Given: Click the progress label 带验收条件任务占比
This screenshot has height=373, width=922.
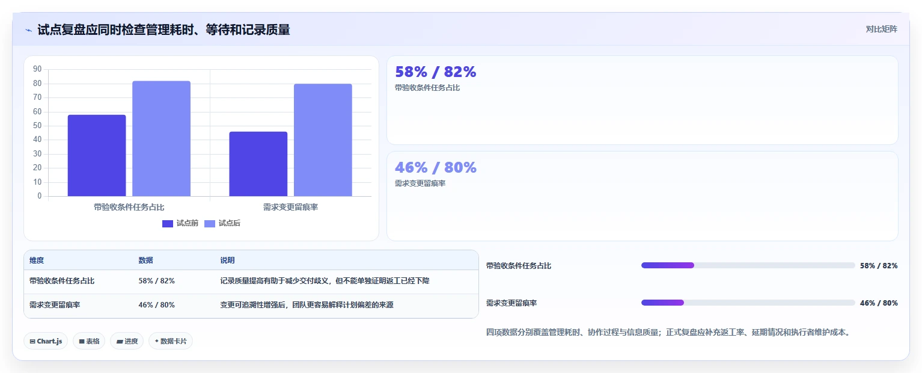Looking at the screenshot, I should 519,266.
